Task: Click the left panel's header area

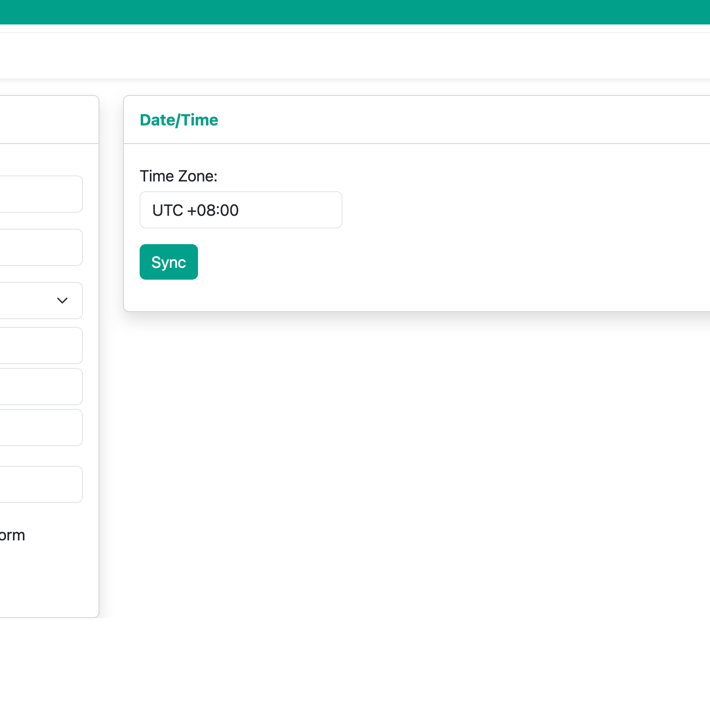Action: [x=49, y=120]
